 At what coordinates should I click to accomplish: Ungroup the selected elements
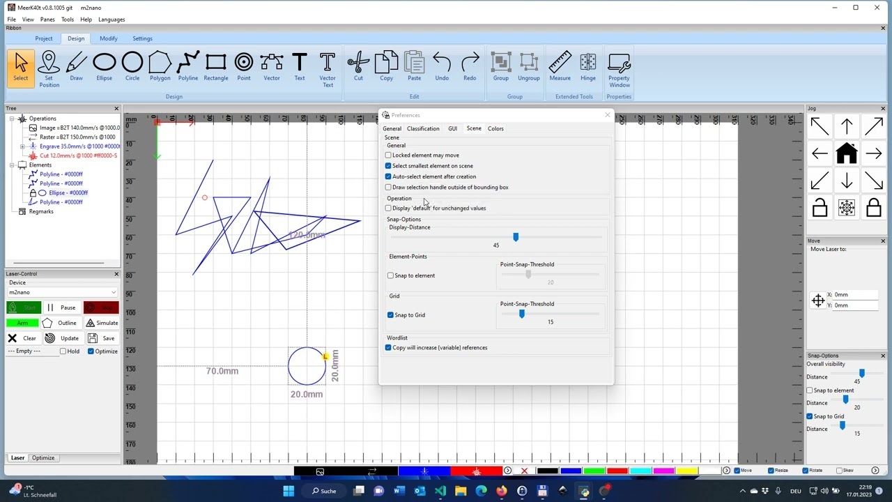[529, 68]
